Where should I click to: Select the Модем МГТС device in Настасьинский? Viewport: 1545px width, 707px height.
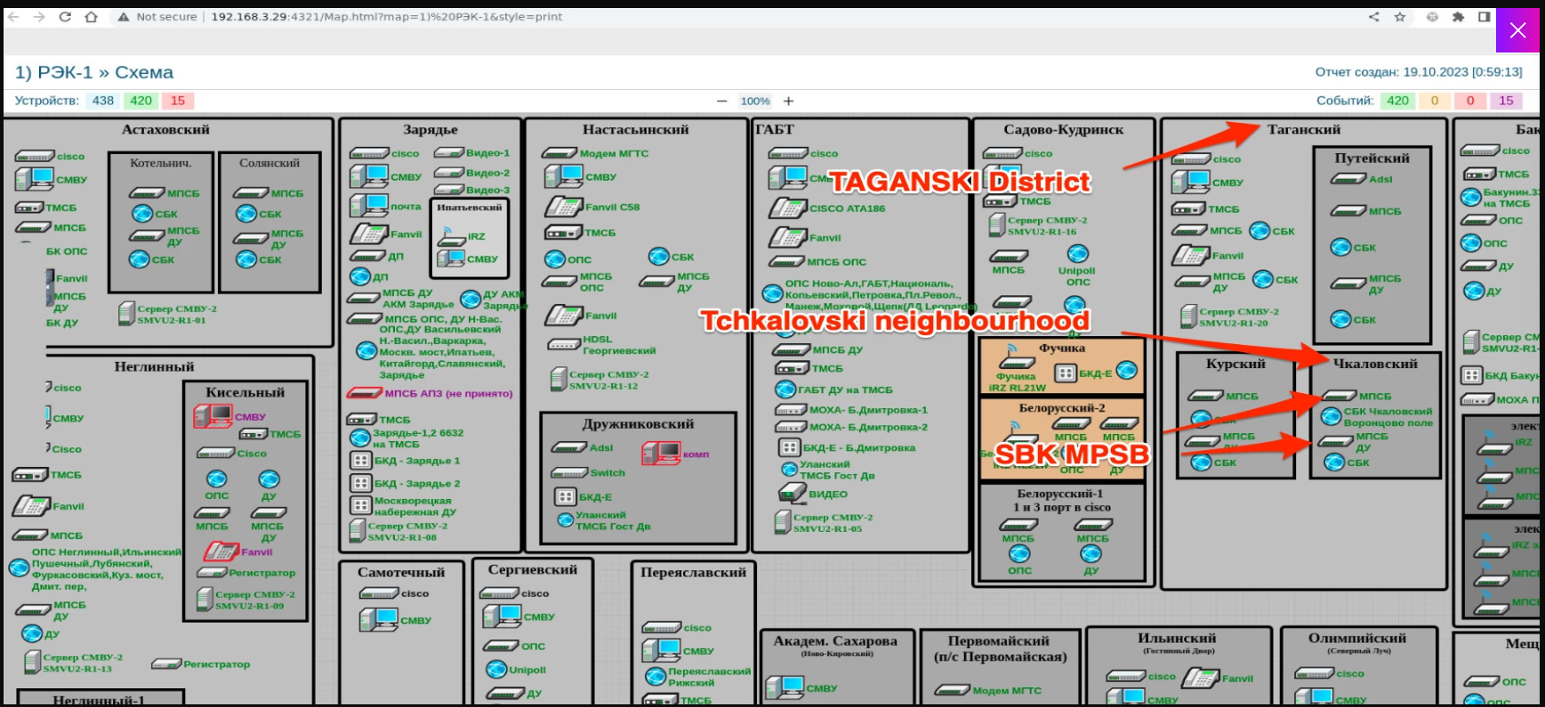point(559,154)
